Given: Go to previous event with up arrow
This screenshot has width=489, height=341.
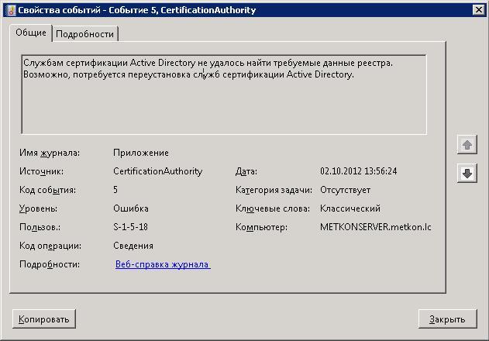Looking at the screenshot, I should click(x=467, y=145).
